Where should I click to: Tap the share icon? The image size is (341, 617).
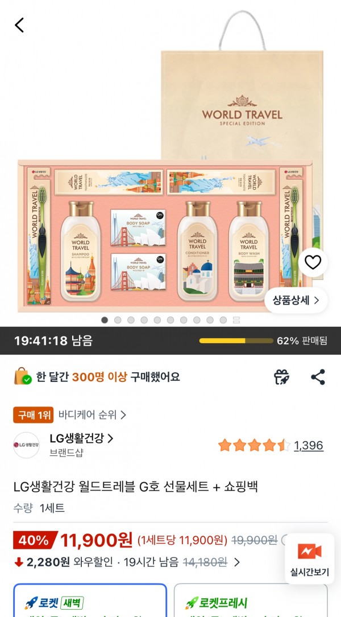tap(318, 377)
